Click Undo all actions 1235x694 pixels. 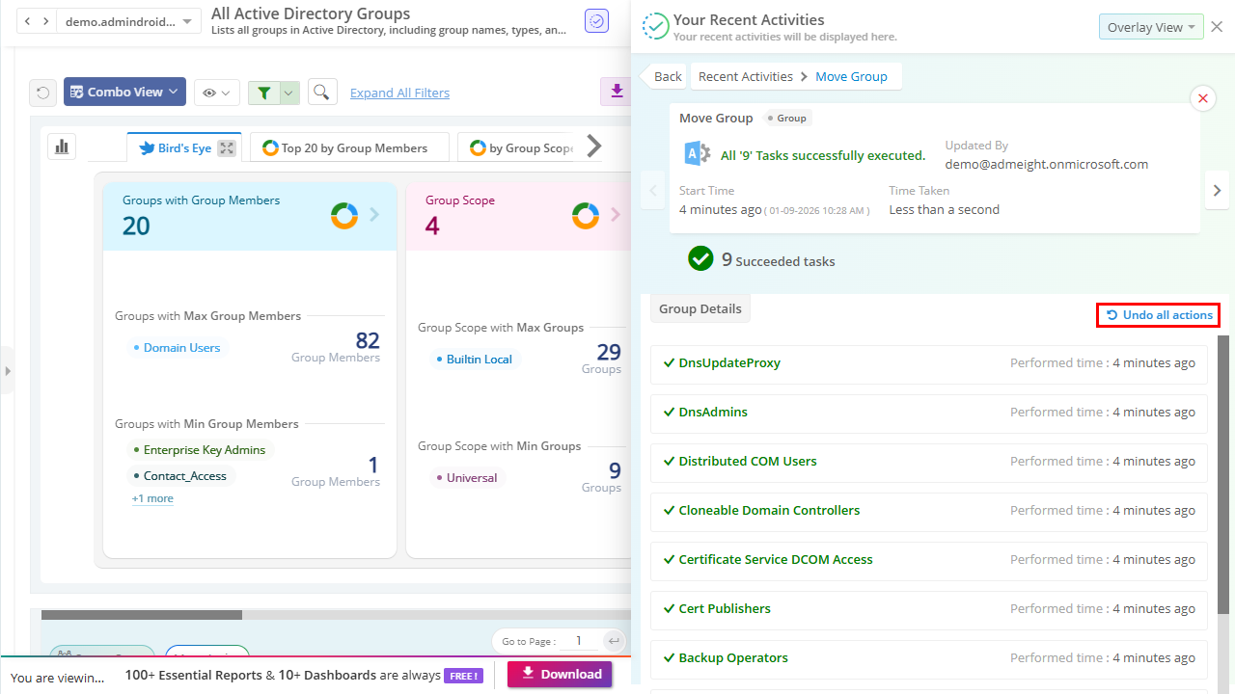(x=1158, y=315)
